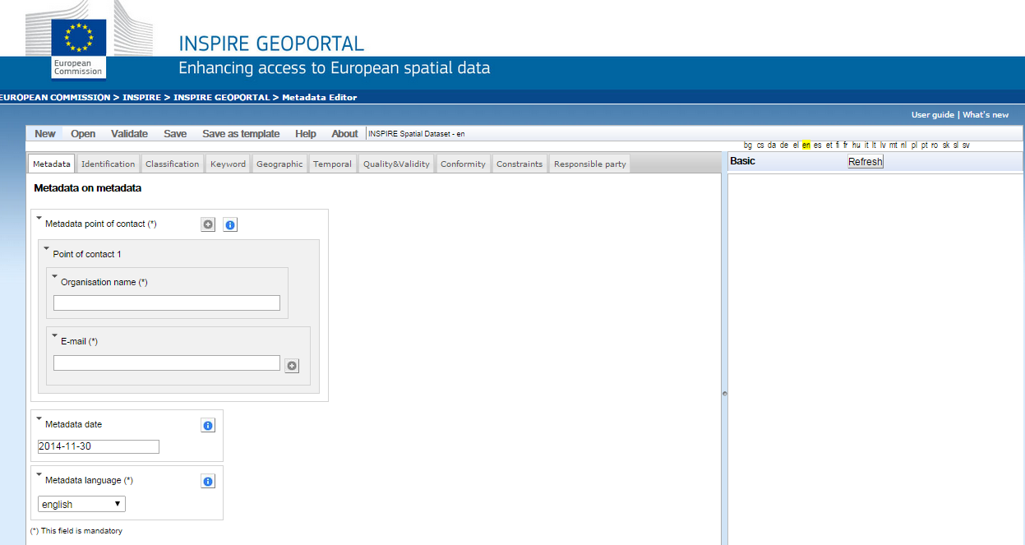Click the panel splitter collapse handle
The width and height of the screenshot is (1025, 545).
pyautogui.click(x=724, y=394)
